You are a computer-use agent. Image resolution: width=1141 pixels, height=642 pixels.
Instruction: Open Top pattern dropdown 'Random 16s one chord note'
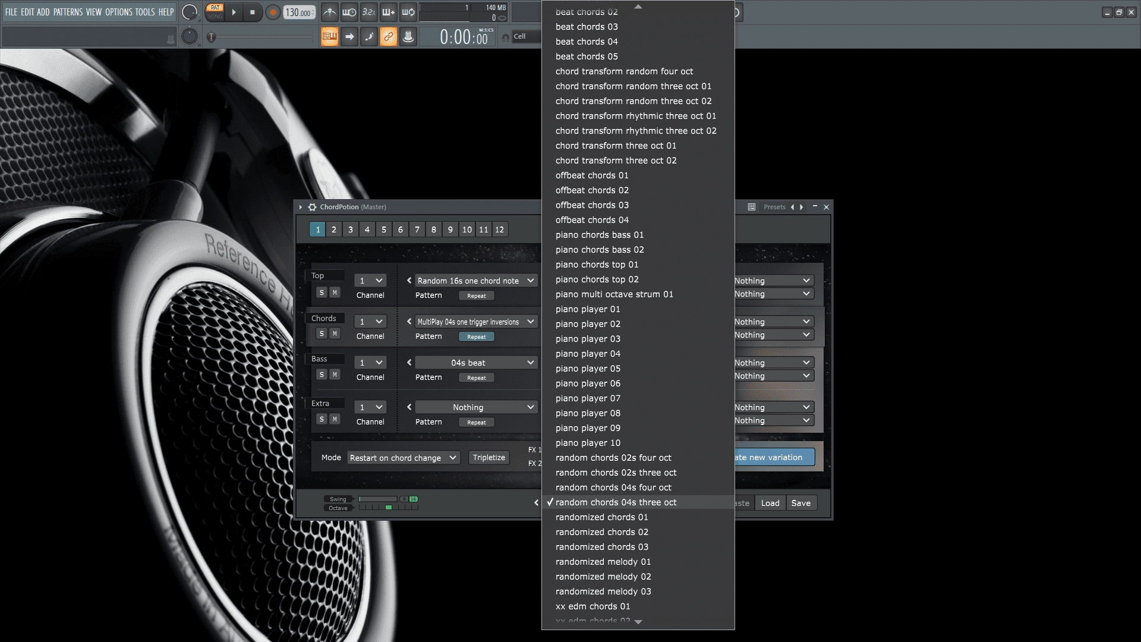tap(476, 281)
